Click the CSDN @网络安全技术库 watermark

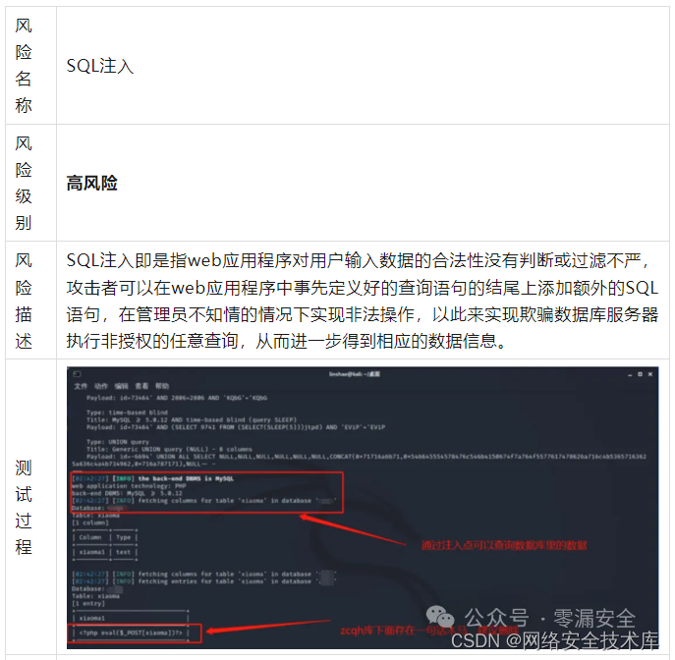[554, 640]
